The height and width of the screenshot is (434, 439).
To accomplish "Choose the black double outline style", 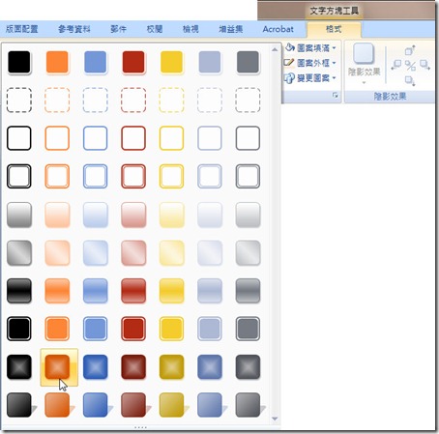I will (19, 176).
